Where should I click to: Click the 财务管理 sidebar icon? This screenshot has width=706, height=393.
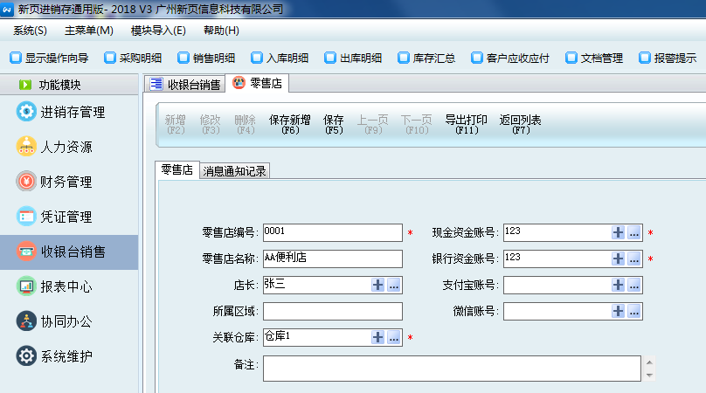(x=26, y=182)
